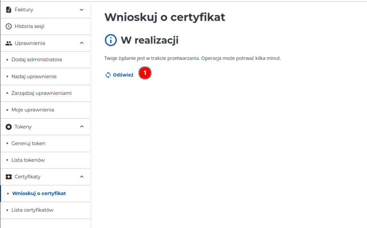Click the Certyfikaty ticket icon

click(9, 177)
